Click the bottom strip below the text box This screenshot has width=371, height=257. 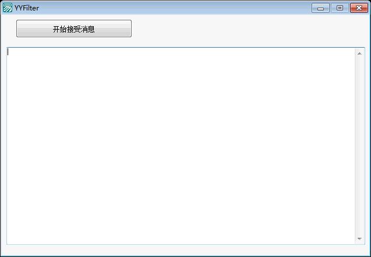(185, 250)
